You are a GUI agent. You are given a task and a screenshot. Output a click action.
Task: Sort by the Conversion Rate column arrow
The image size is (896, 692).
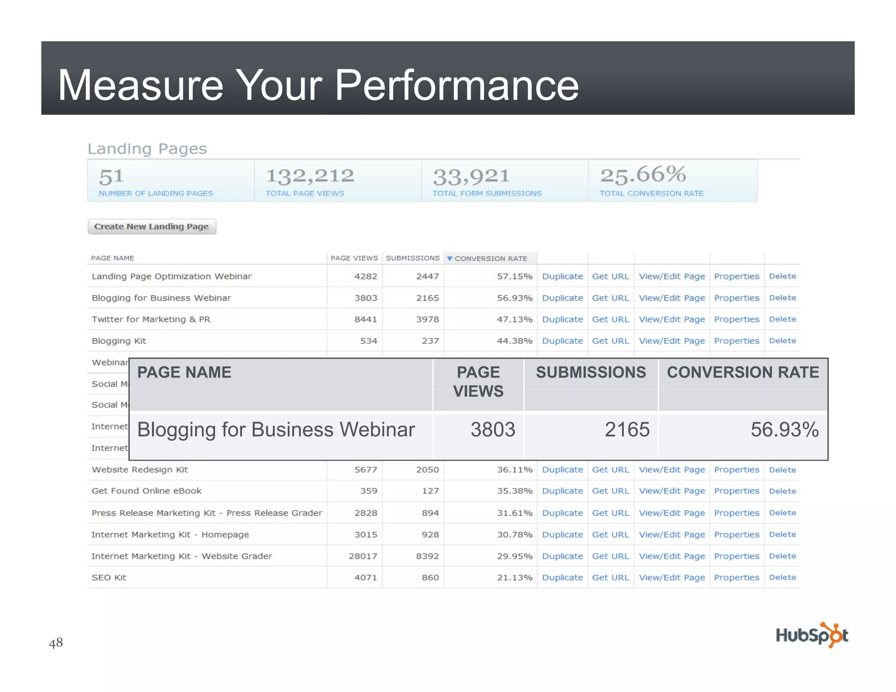click(x=449, y=259)
